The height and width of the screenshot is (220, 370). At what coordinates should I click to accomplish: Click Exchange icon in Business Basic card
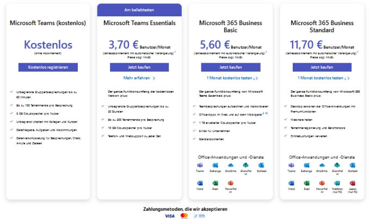pyautogui.click(x=215, y=165)
